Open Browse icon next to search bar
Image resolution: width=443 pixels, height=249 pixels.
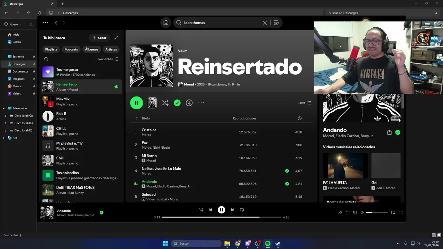[x=276, y=22]
